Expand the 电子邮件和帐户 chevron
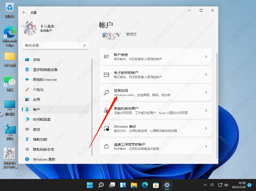Image resolution: width=256 pixels, height=191 pixels. [206, 75]
